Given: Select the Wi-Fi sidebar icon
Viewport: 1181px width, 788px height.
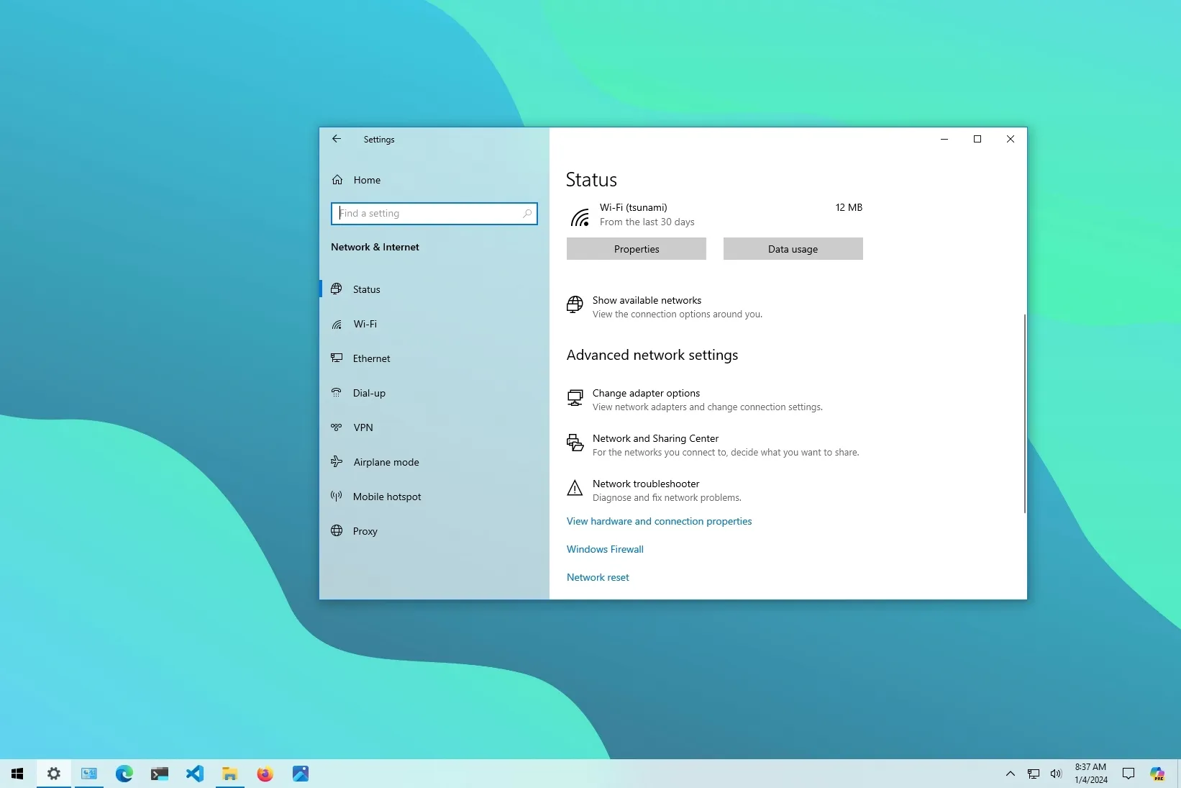Looking at the screenshot, I should [337, 324].
